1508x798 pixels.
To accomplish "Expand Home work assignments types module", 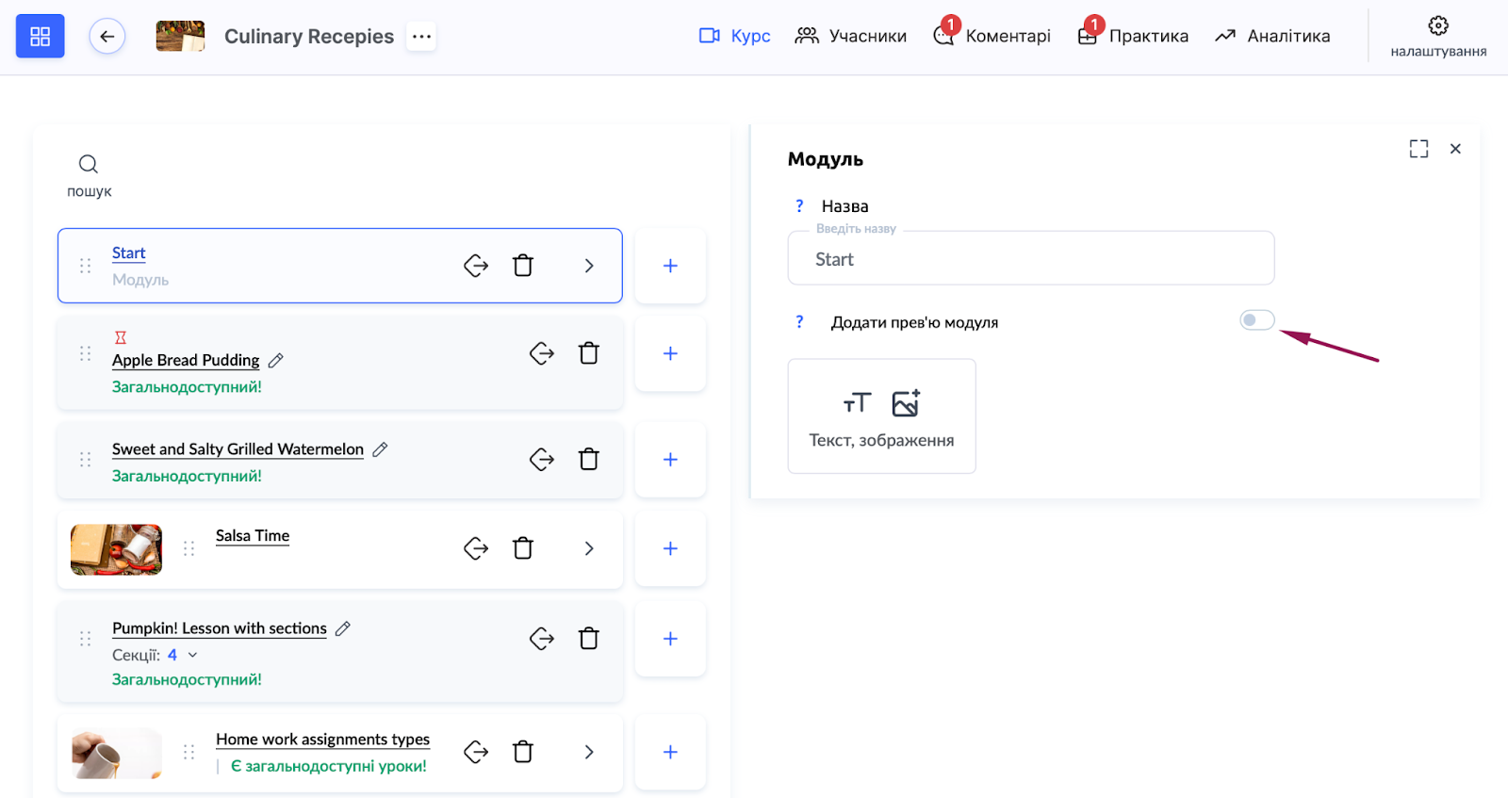I will coord(589,752).
